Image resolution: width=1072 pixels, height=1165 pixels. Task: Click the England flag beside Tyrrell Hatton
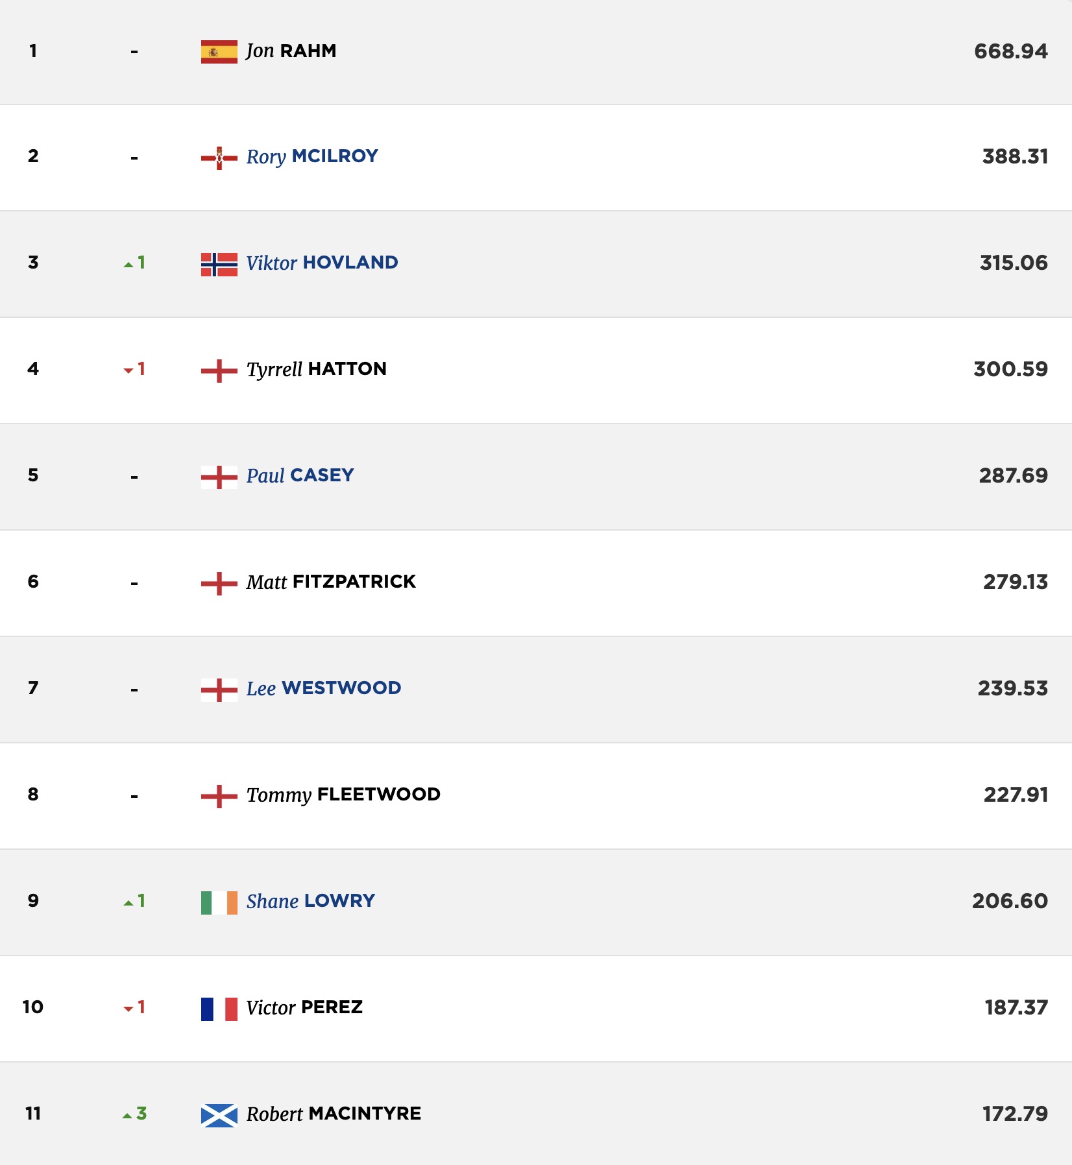219,370
